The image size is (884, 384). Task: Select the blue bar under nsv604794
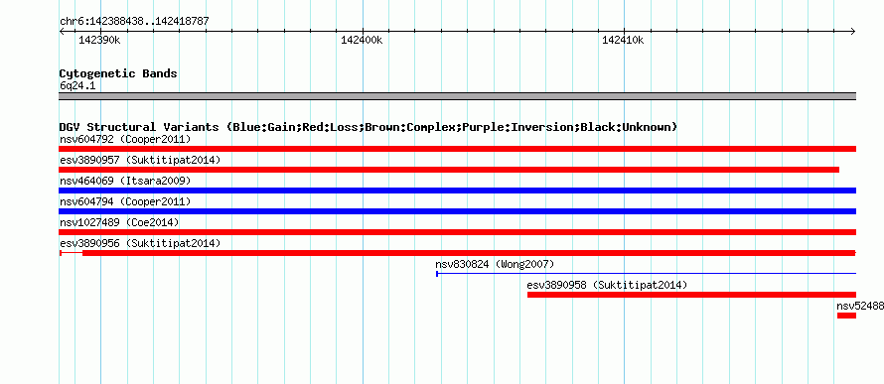pos(457,211)
